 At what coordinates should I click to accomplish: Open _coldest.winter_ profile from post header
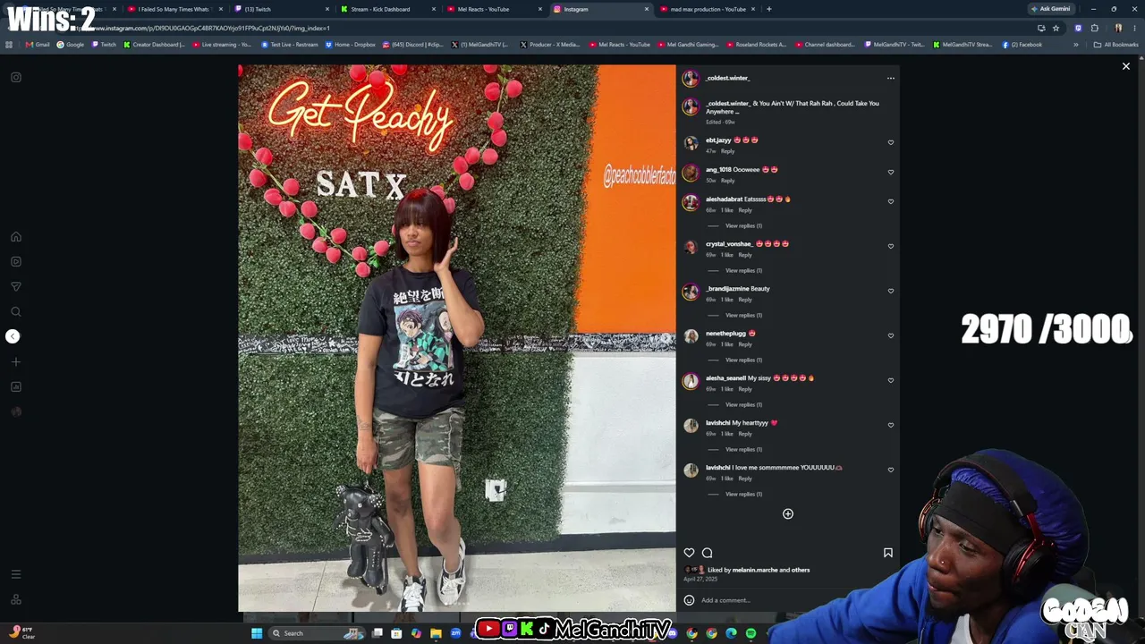(x=727, y=79)
